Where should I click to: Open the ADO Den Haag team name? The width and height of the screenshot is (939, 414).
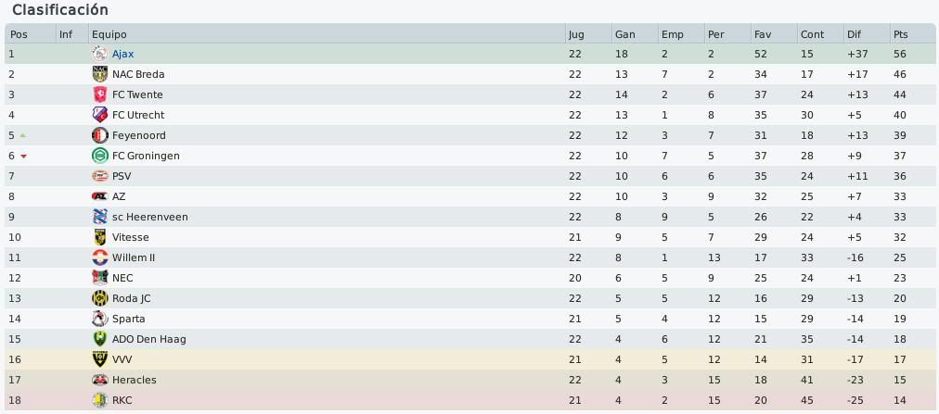pos(149,339)
